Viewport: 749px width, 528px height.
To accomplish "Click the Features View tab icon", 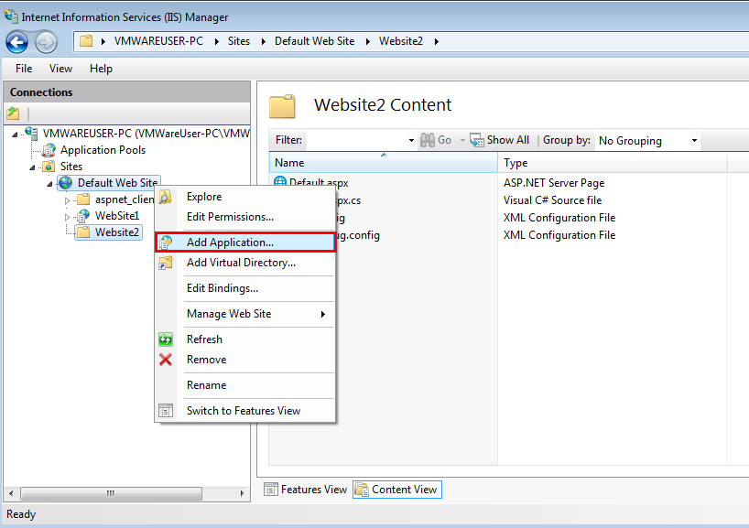I will (x=271, y=490).
